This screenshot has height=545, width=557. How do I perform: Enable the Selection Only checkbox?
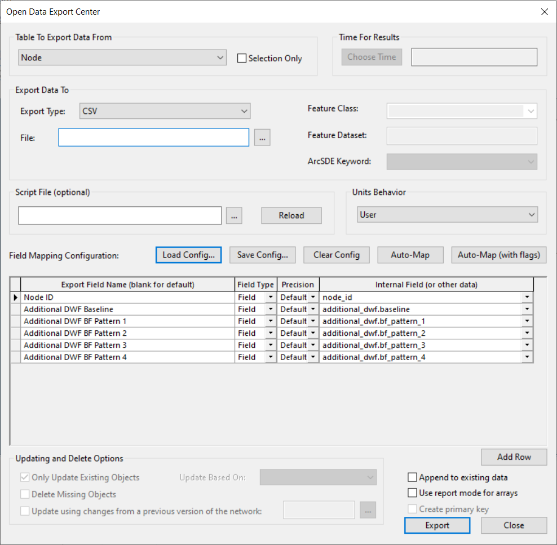(242, 57)
